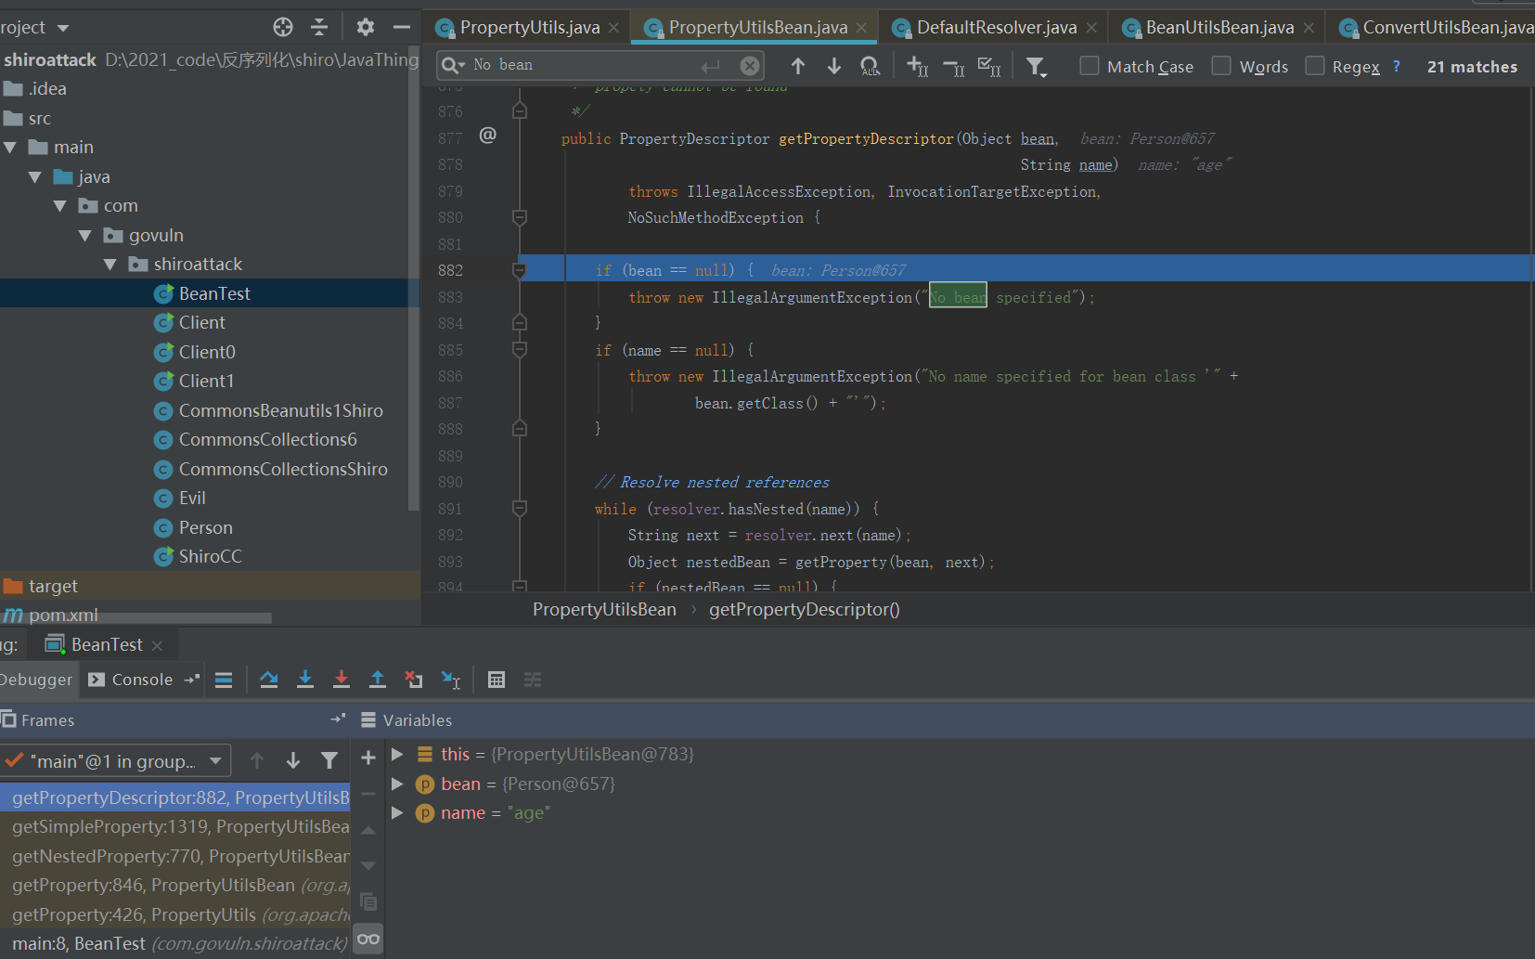
Task: Enable the Regex checkbox
Action: coord(1314,66)
